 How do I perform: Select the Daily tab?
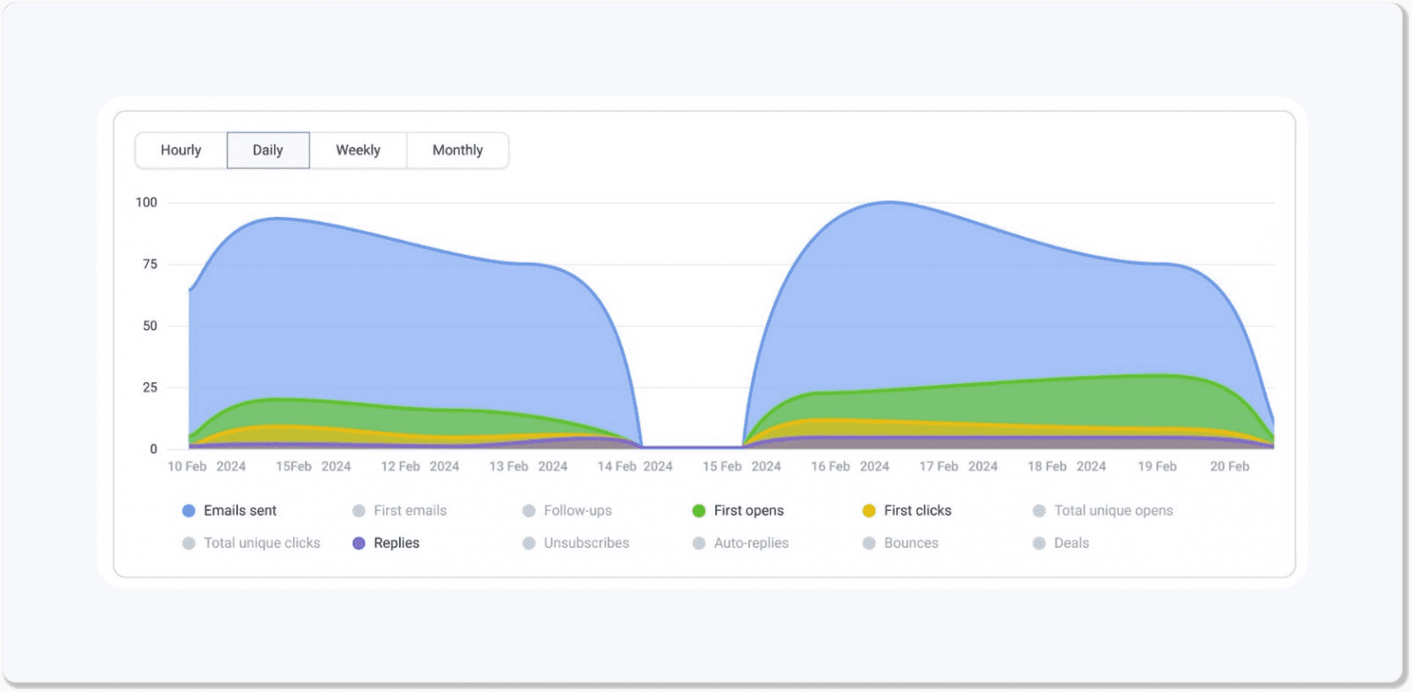click(268, 151)
